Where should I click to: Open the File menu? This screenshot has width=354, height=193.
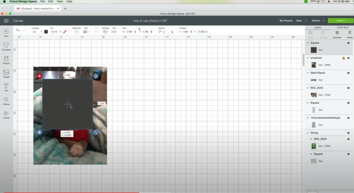tap(42, 1)
